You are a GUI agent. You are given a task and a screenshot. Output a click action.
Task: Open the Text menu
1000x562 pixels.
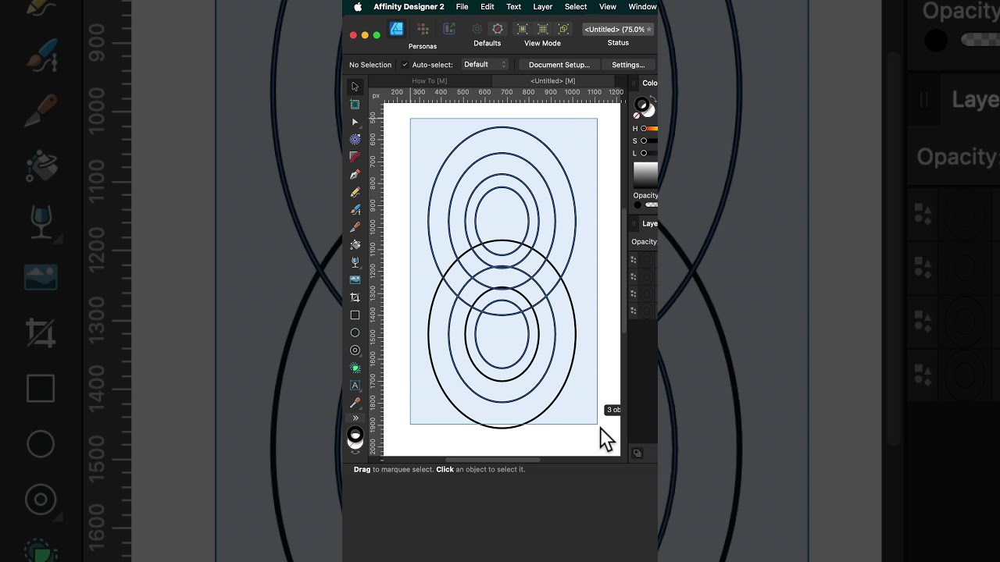tap(513, 7)
